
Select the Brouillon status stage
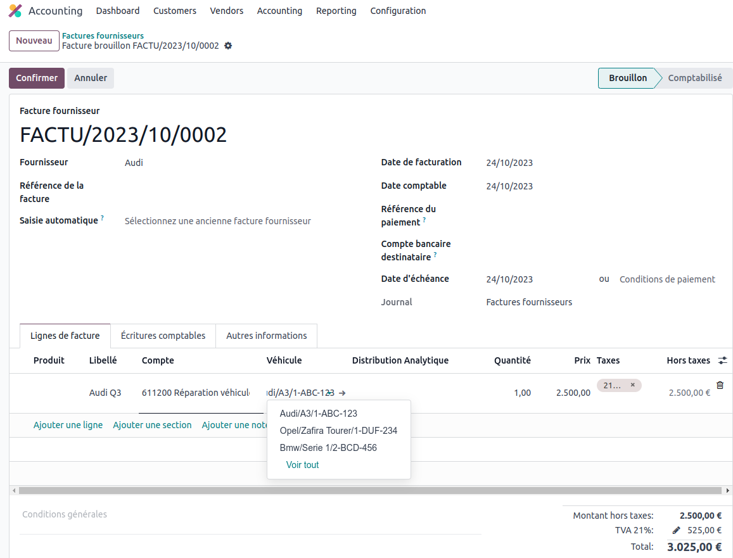click(628, 78)
